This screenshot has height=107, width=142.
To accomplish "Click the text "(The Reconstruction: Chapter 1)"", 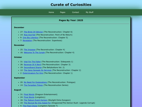I will 58,73.
